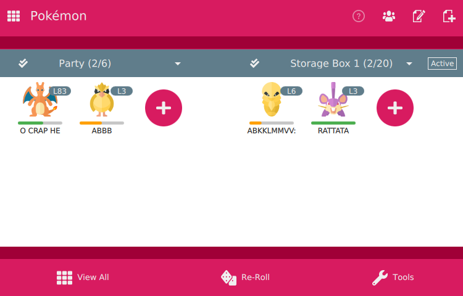Click the Re-Roll dice icon
This screenshot has height=296, width=463.
click(228, 277)
